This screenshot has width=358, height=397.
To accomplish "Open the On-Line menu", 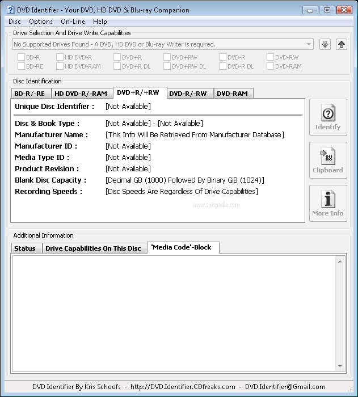I will [x=73, y=22].
